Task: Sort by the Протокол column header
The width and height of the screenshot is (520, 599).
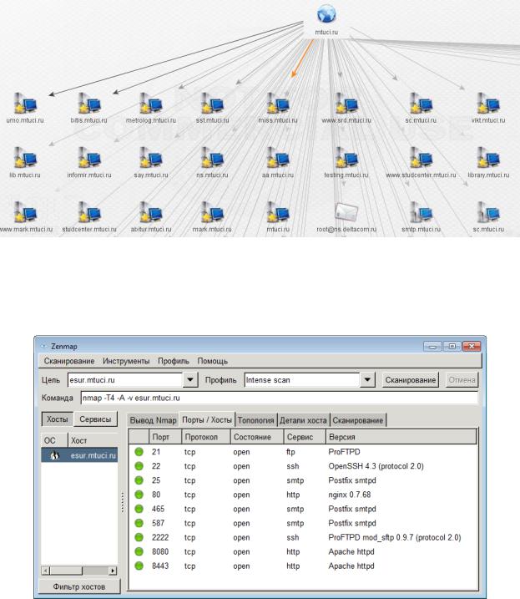Action: pyautogui.click(x=206, y=437)
